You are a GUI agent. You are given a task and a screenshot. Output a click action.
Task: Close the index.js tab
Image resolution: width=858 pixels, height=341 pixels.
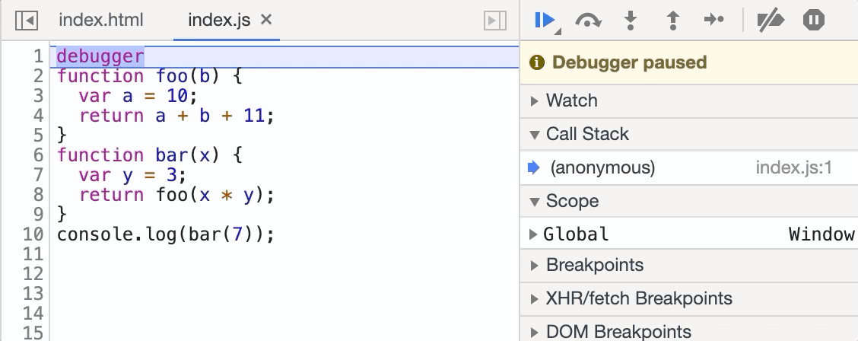click(266, 20)
